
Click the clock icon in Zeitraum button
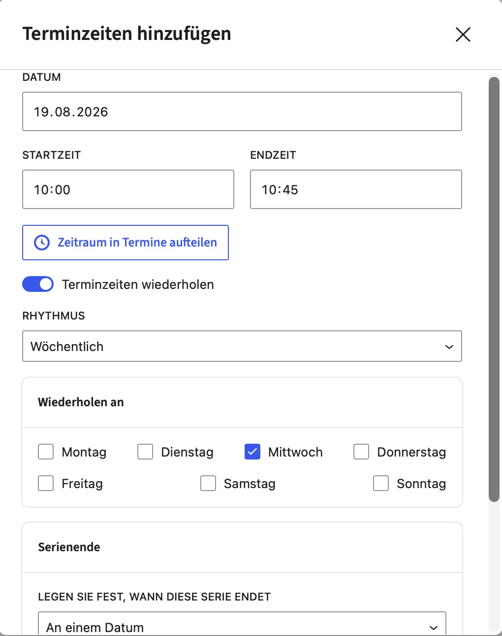pyautogui.click(x=42, y=243)
